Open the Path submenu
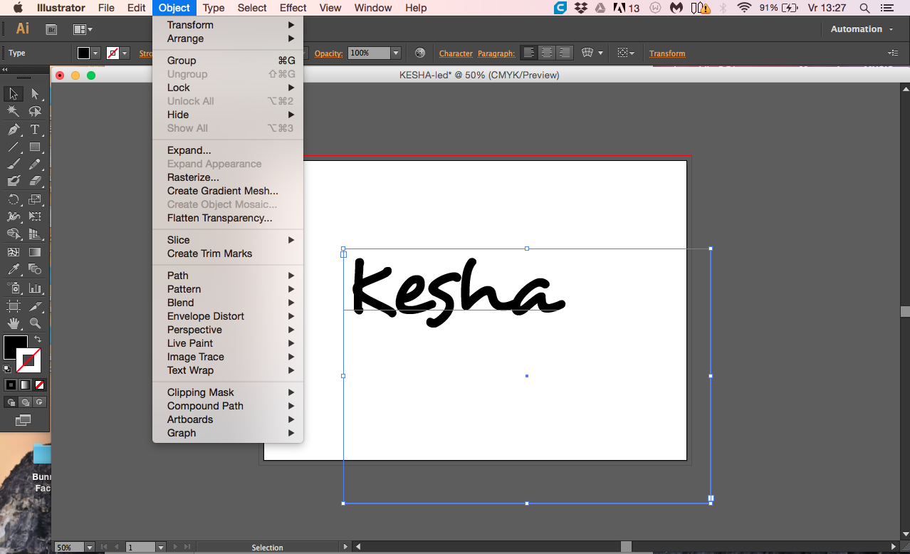Image resolution: width=910 pixels, height=554 pixels. click(228, 276)
